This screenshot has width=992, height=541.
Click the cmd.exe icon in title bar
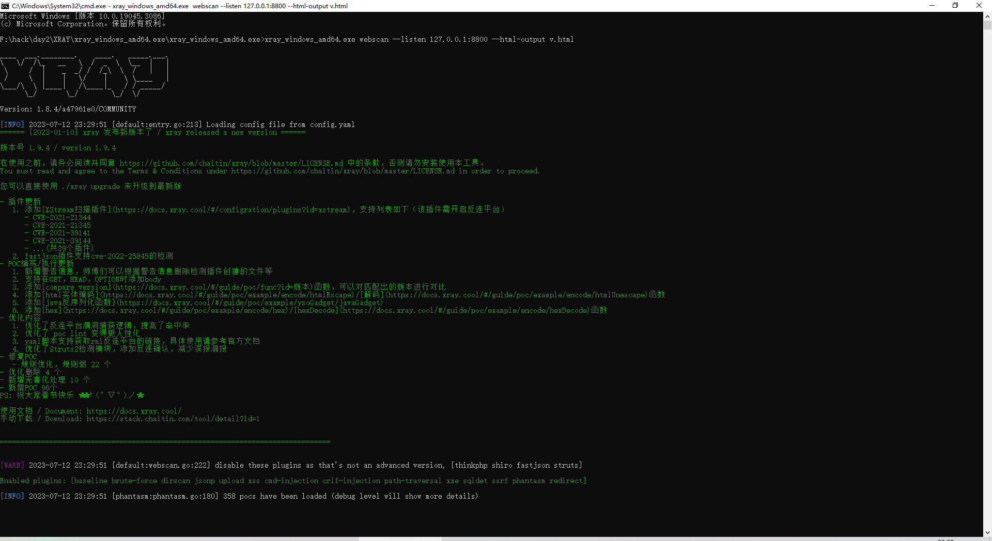point(5,6)
